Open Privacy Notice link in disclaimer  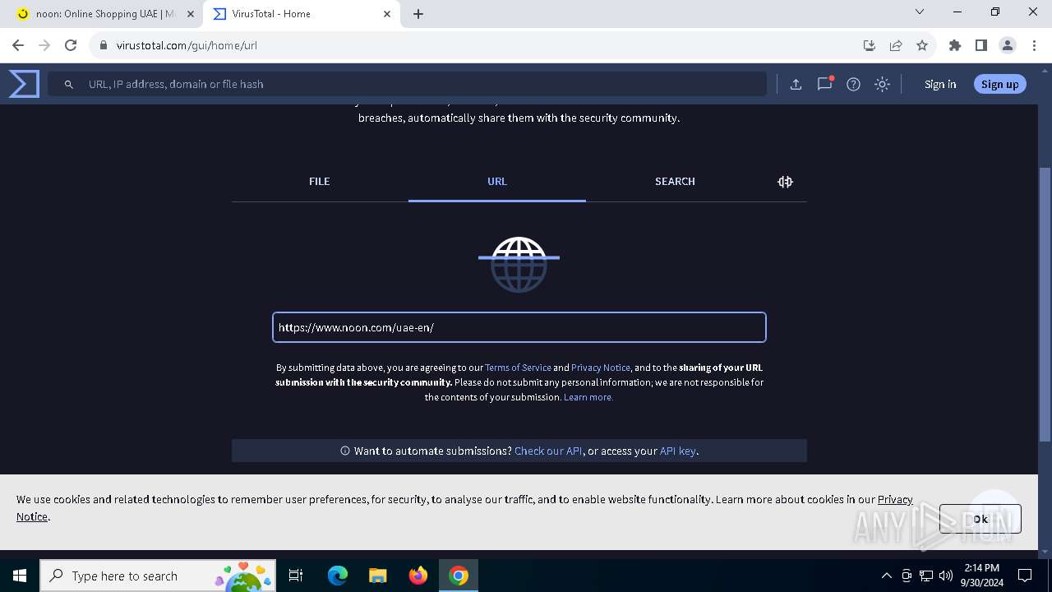(601, 368)
